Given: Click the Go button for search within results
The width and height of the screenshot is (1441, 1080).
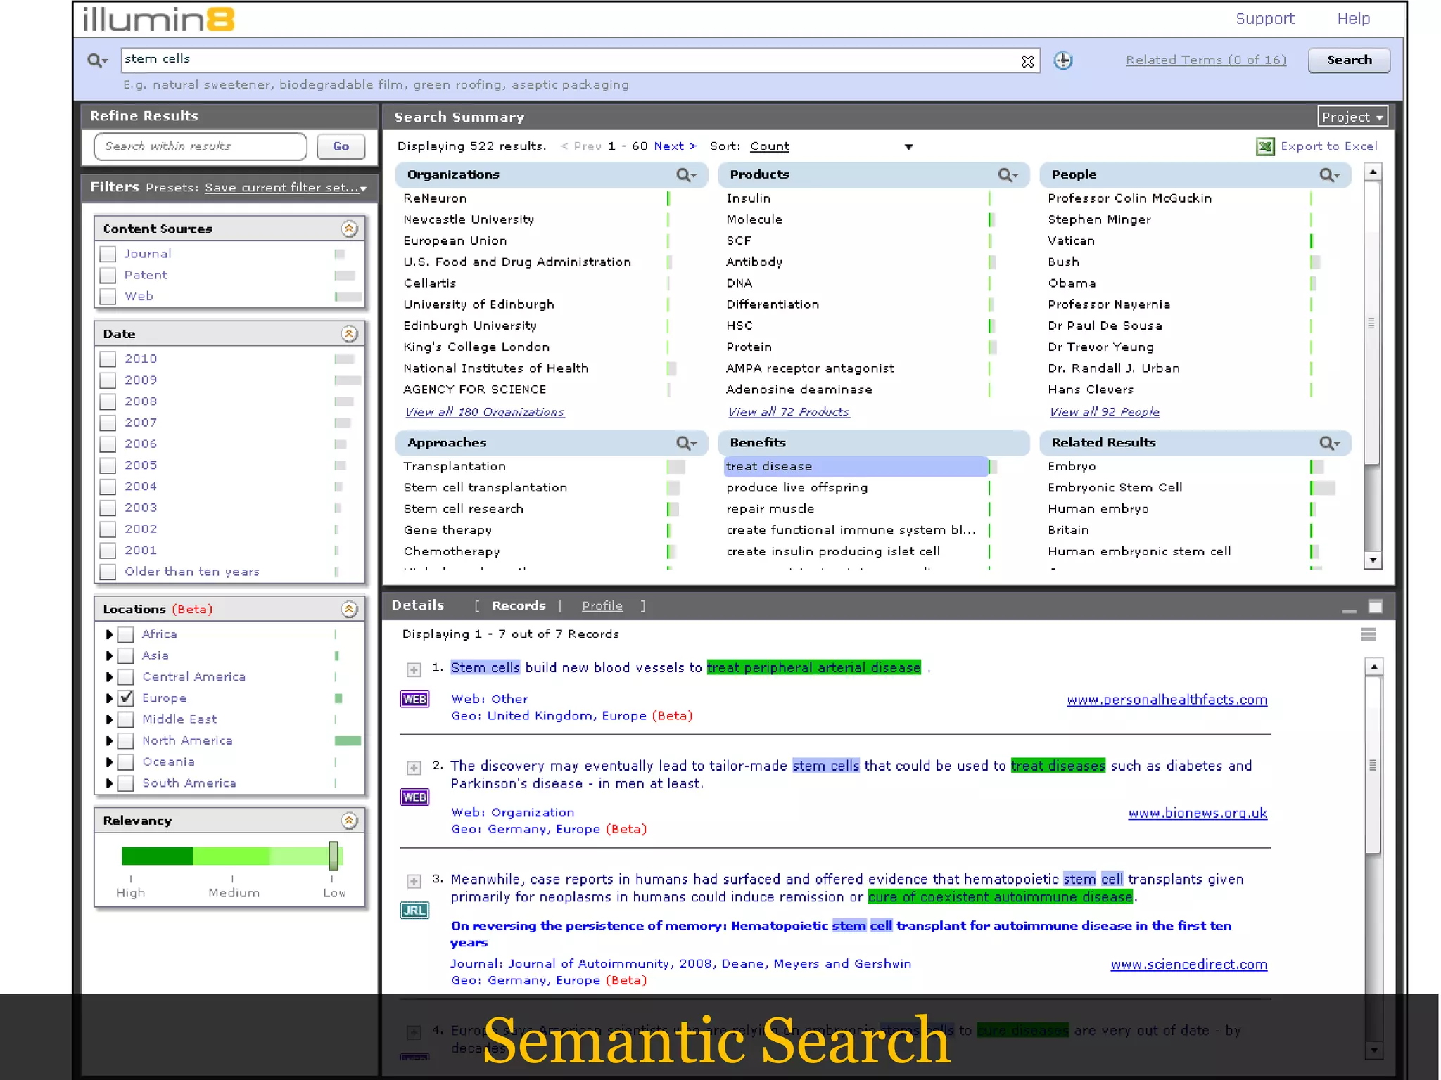Looking at the screenshot, I should click(x=341, y=146).
